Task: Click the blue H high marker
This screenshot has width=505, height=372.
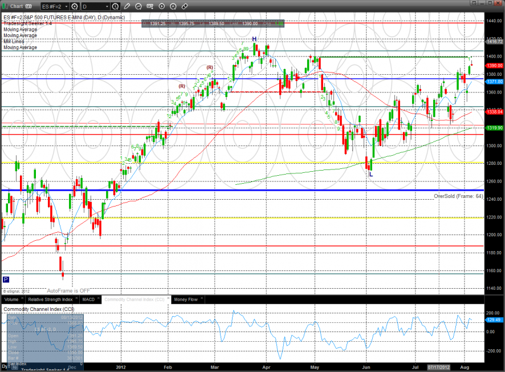Action: [x=254, y=39]
